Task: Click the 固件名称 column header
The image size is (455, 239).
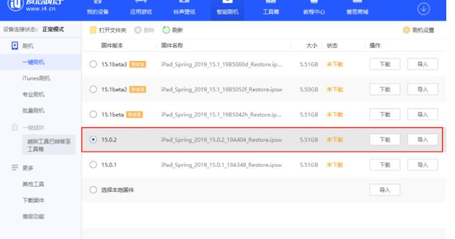Action: coord(172,45)
